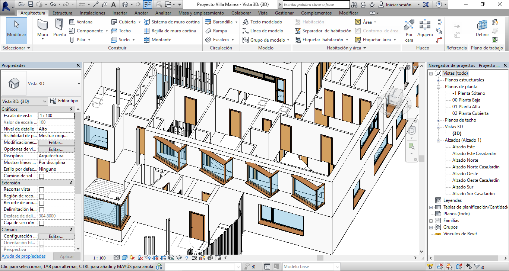509x271 pixels.
Task: Enable the Caja de sección checkbox
Action: tap(42, 223)
